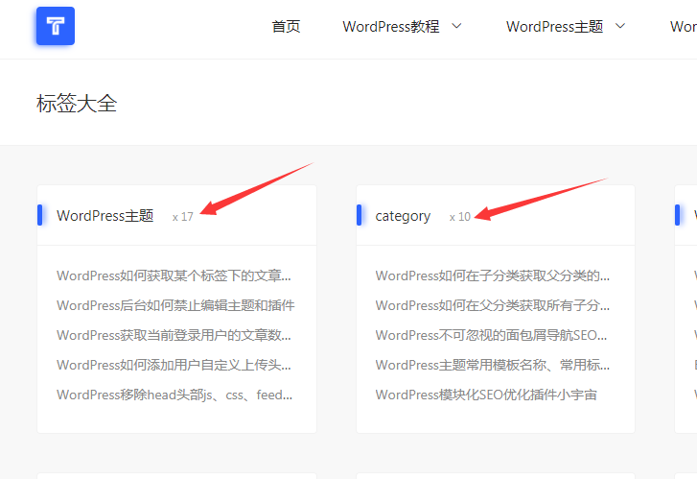Open article WordPress不可忽视的面包屑导航SEO

pyautogui.click(x=493, y=335)
